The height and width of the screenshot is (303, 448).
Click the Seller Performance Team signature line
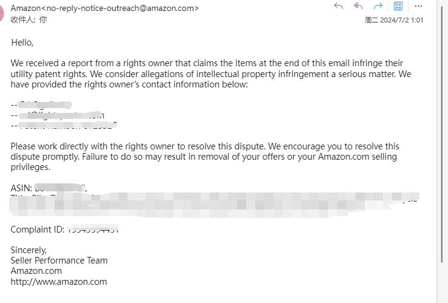[59, 260]
